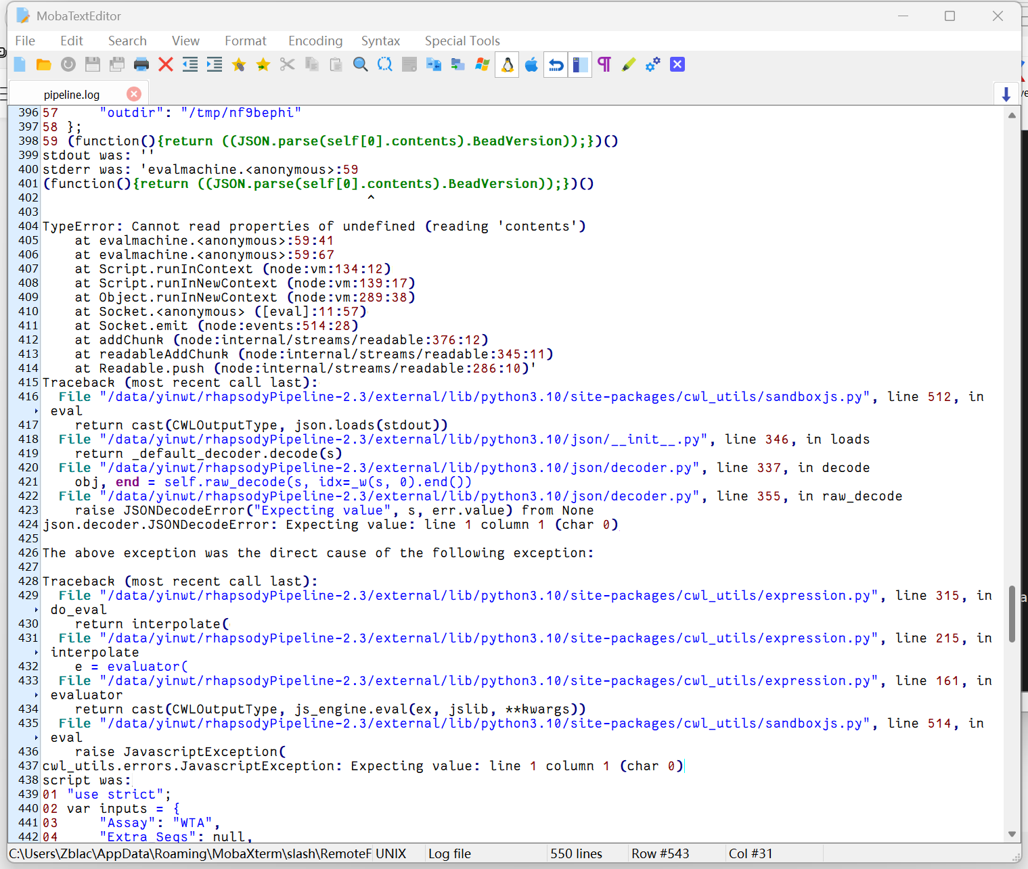1028x869 pixels.
Task: Click the UNIX status bar entry
Action: coord(391,853)
